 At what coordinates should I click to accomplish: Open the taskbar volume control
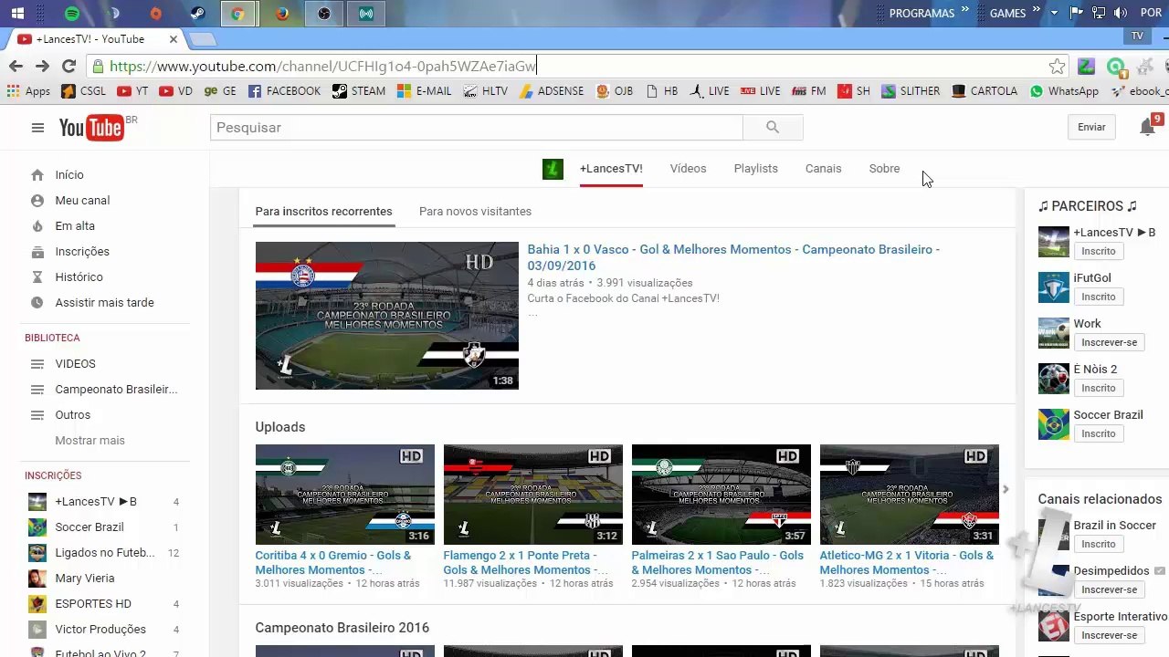(1119, 13)
